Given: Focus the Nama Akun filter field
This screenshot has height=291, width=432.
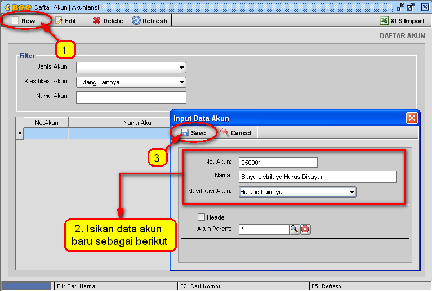Looking at the screenshot, I should (131, 97).
